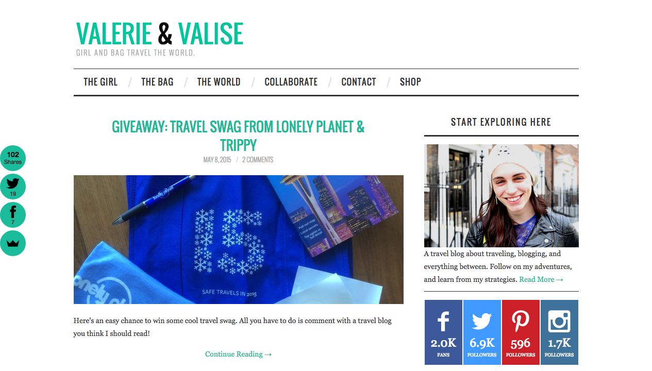The image size is (652, 371).
Task: Open the Giveaway Travel Swag post title
Action: point(238,136)
